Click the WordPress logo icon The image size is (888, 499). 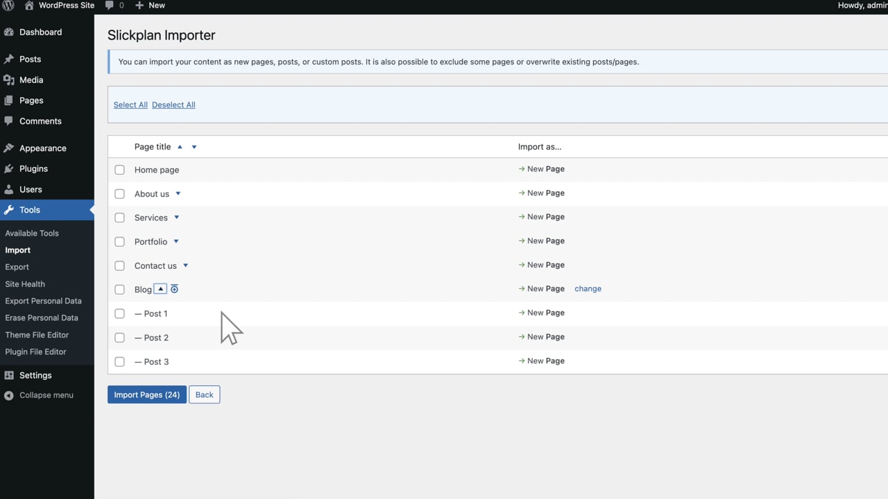pyautogui.click(x=8, y=5)
